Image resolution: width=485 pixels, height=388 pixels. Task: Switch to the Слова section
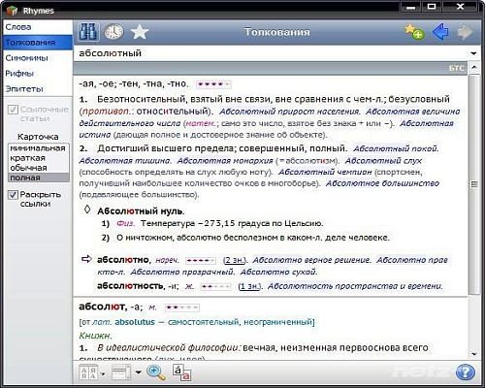point(38,27)
